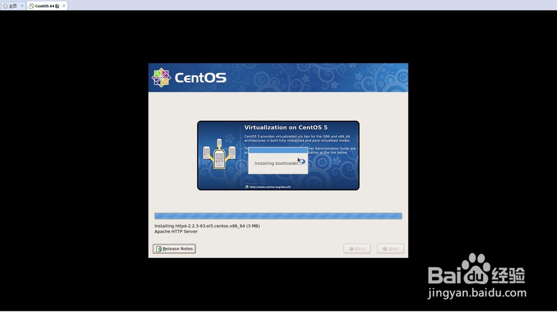Open the centos.org/docs/5 link
Screen dimensions: 557x312
[270, 187]
